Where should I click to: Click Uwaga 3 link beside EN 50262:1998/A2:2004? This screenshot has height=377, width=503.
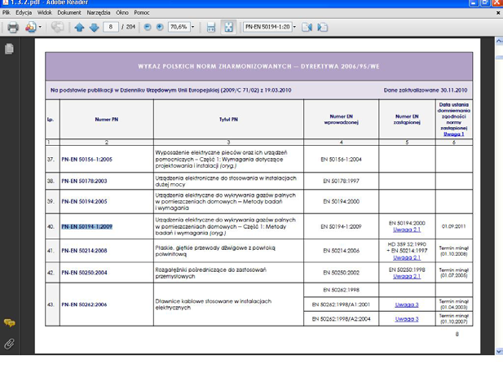pyautogui.click(x=407, y=319)
